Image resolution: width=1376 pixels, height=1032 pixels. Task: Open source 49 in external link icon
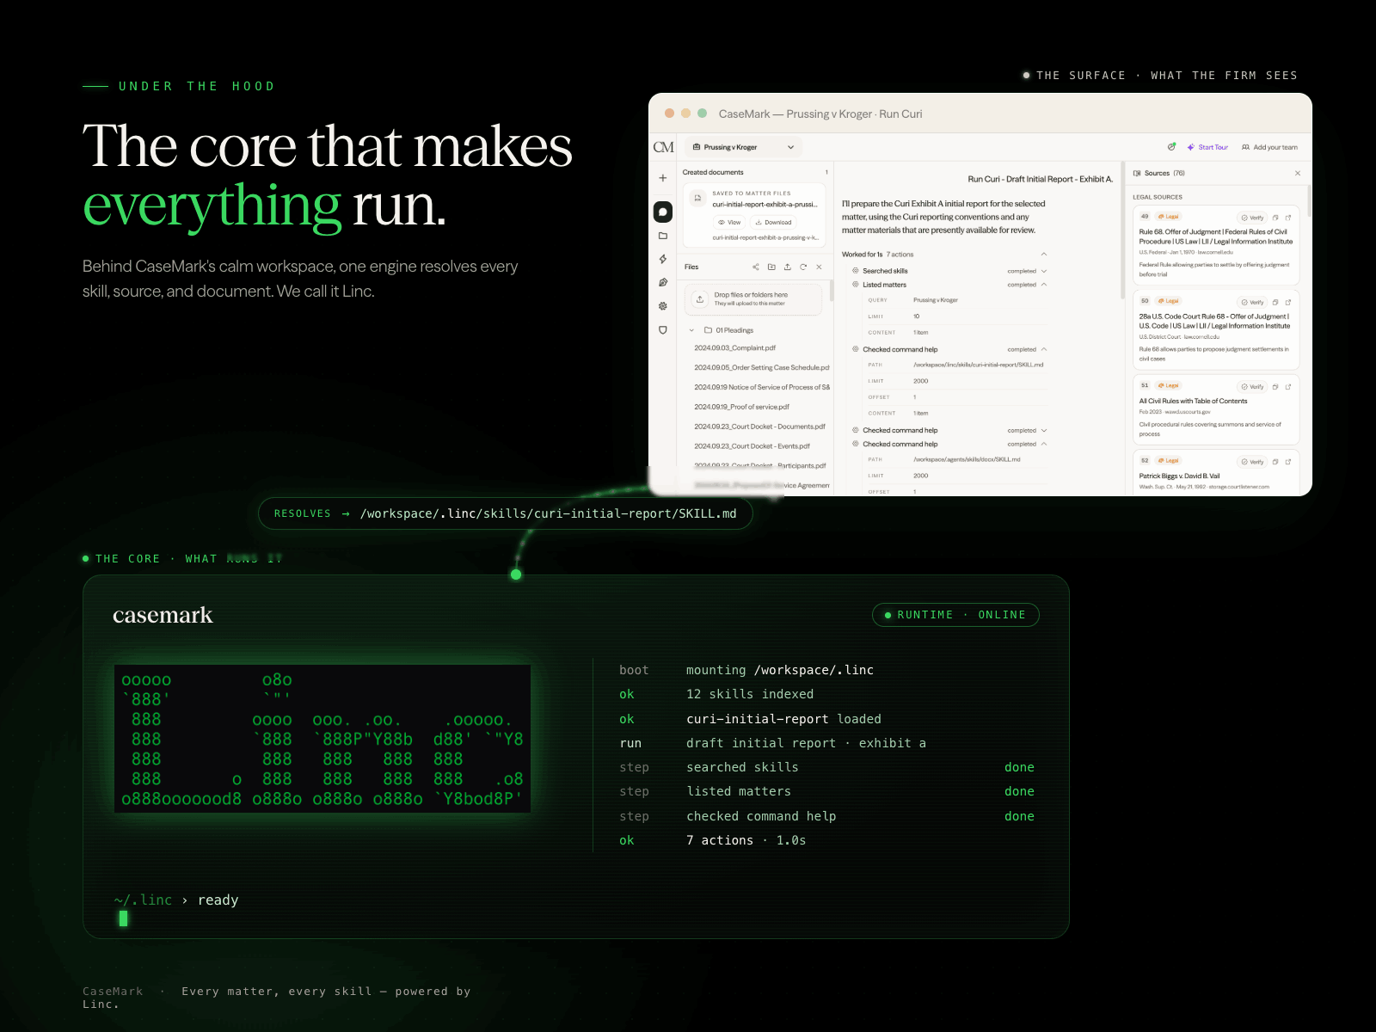point(1288,218)
